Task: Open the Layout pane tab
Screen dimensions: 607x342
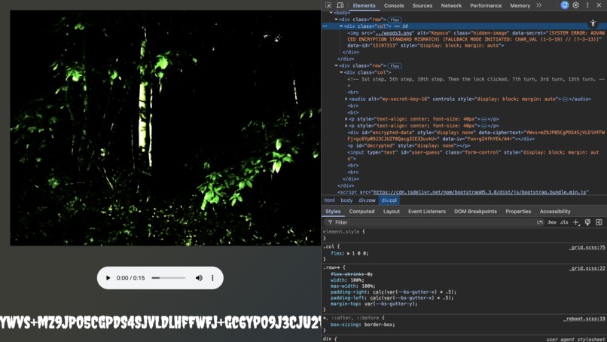Action: click(x=392, y=212)
